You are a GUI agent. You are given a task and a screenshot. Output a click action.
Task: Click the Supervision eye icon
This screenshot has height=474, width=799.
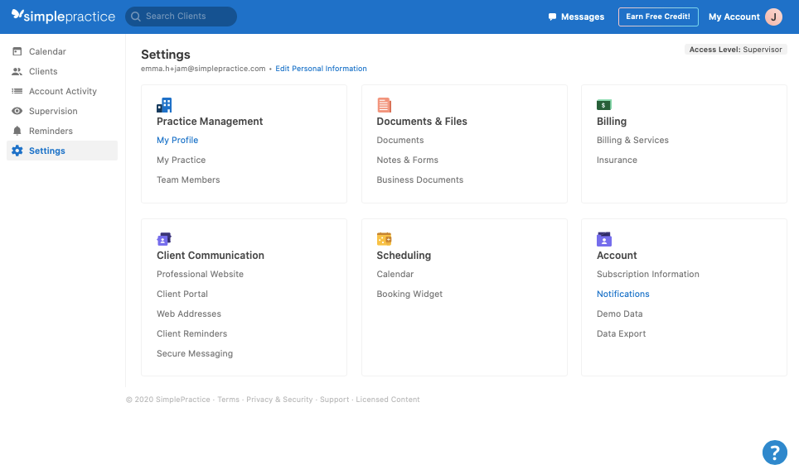tap(17, 111)
